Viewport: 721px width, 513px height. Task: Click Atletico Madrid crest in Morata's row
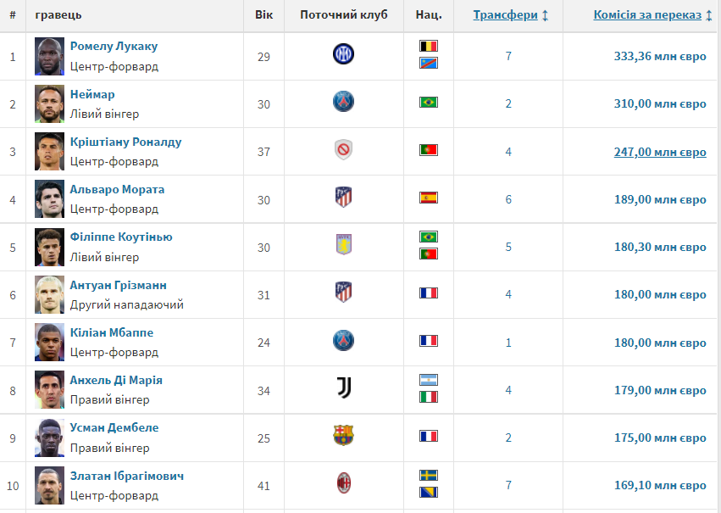[x=343, y=198]
